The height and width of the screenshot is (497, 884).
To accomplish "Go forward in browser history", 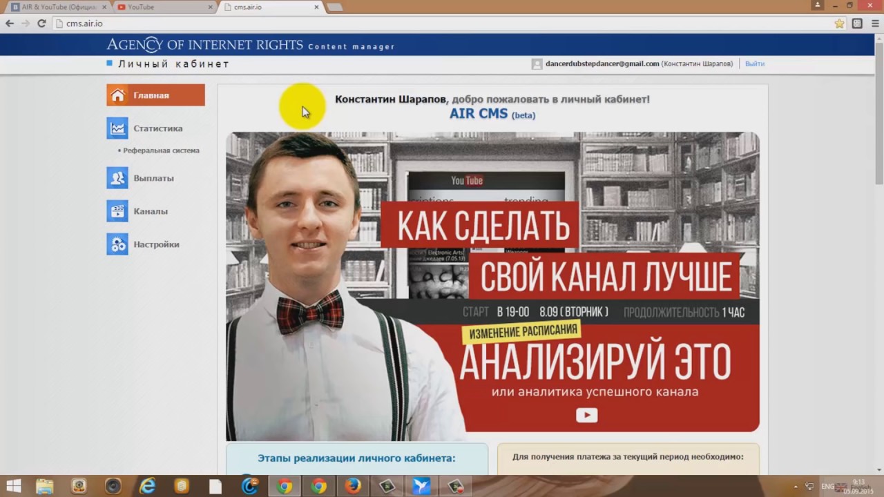I will point(26,23).
